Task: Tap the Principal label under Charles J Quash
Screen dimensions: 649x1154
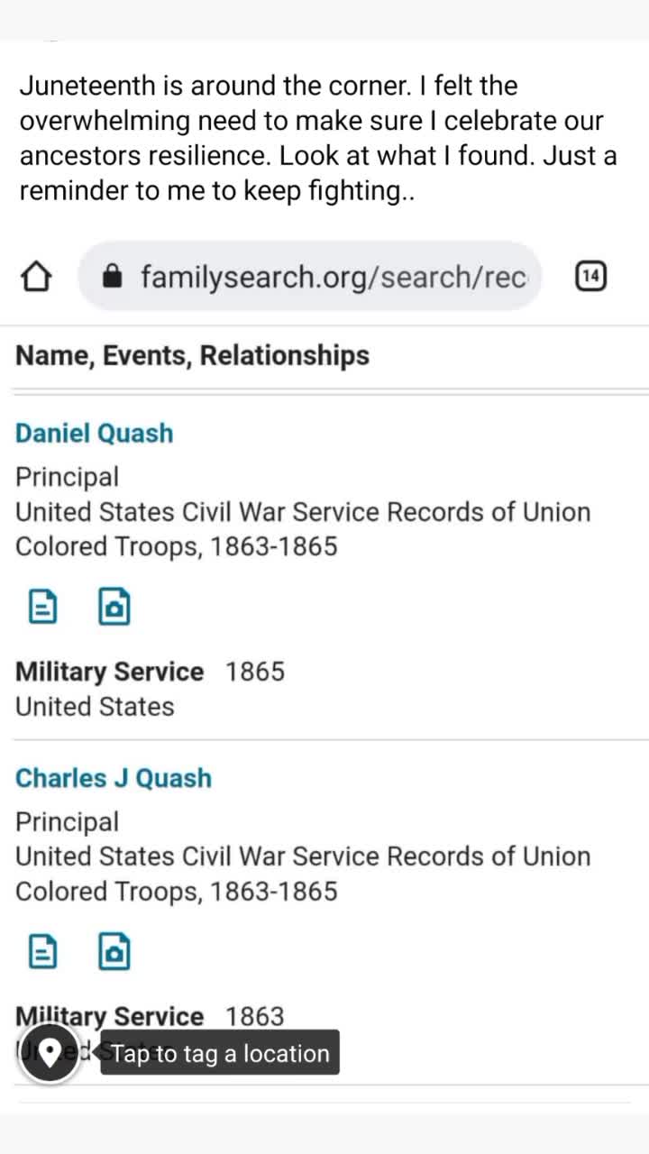Action: coord(67,822)
